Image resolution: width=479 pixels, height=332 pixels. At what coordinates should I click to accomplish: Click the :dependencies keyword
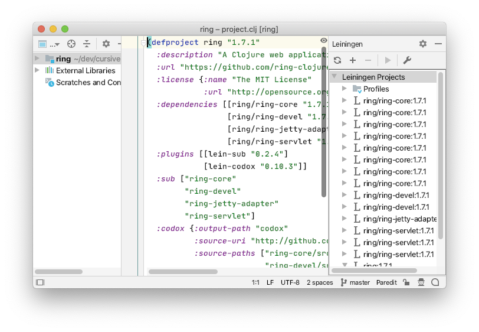click(187, 105)
